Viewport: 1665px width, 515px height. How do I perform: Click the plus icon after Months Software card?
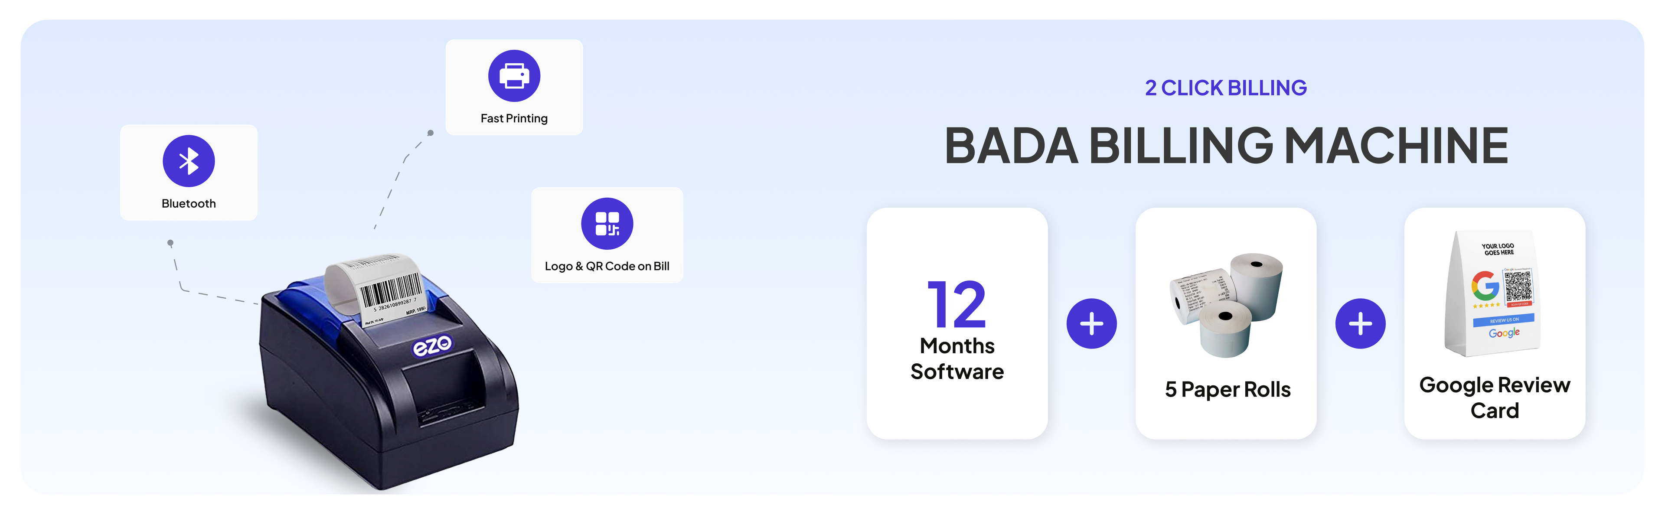(x=1091, y=324)
